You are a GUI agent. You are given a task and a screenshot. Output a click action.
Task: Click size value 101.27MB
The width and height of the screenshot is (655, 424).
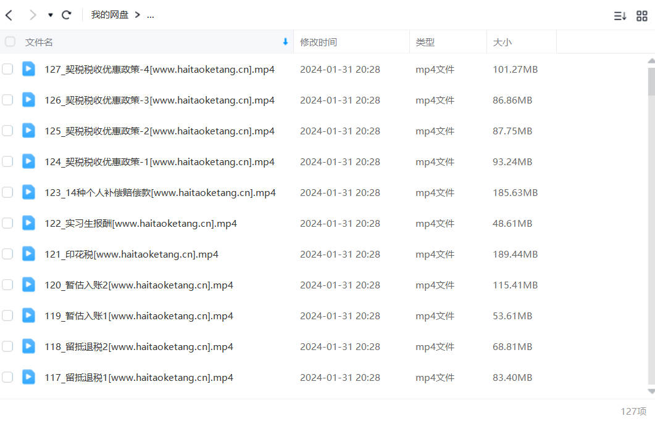(515, 69)
